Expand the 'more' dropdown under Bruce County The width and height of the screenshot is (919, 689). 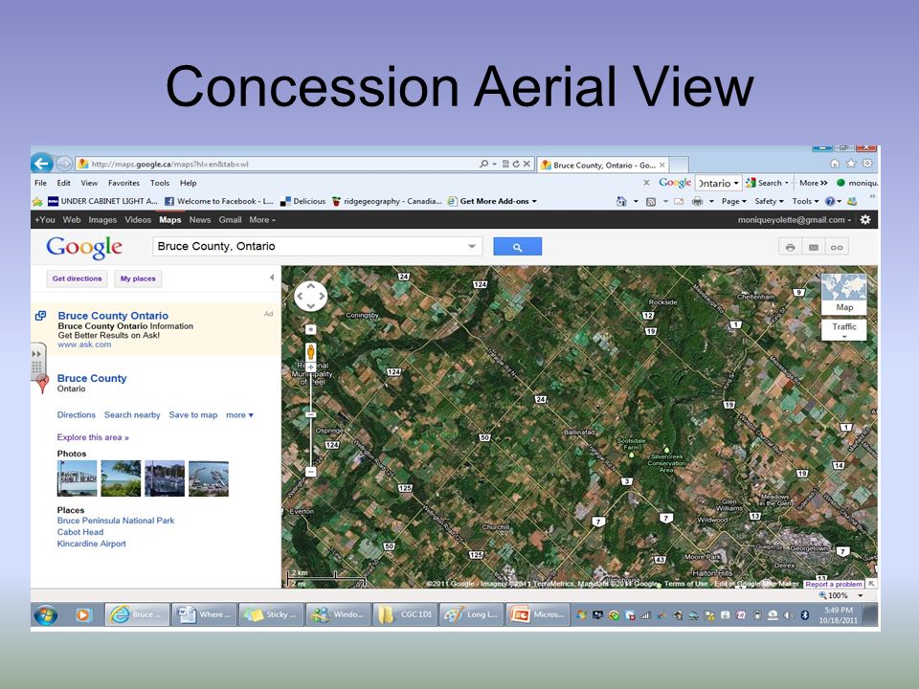[239, 414]
